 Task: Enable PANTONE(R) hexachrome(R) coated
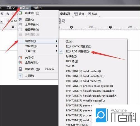coord(93,91)
